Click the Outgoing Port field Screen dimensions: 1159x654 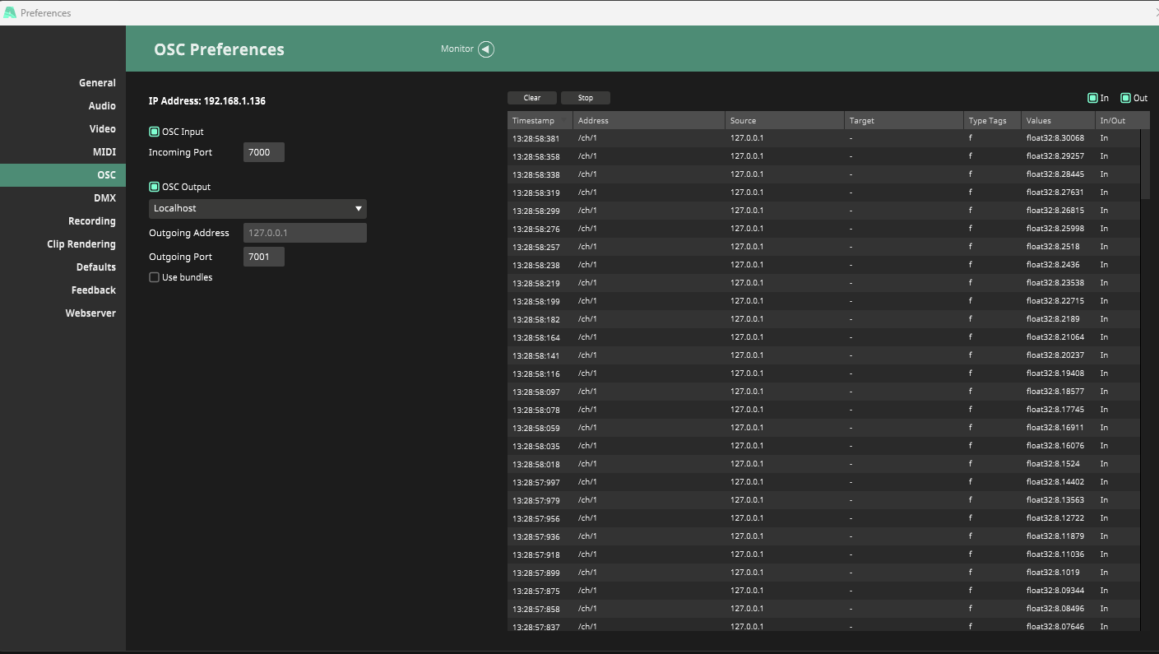[x=264, y=257]
